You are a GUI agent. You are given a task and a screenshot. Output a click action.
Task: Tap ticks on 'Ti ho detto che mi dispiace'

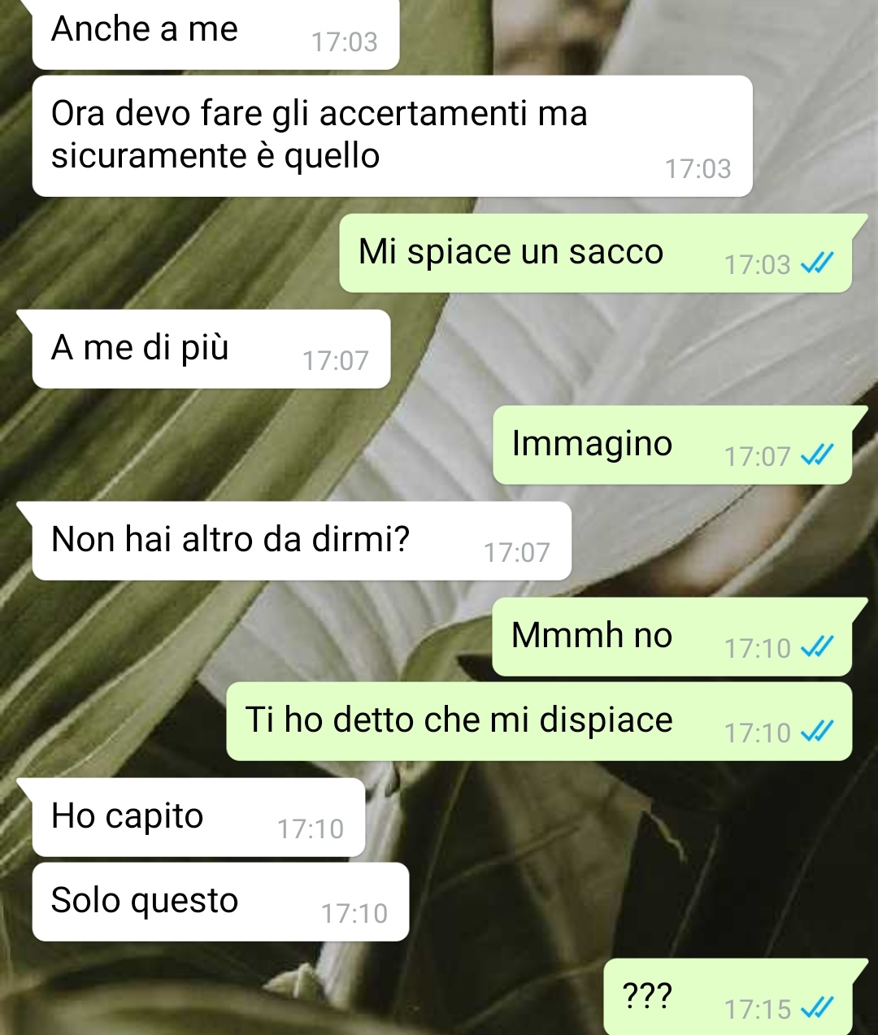(x=817, y=732)
